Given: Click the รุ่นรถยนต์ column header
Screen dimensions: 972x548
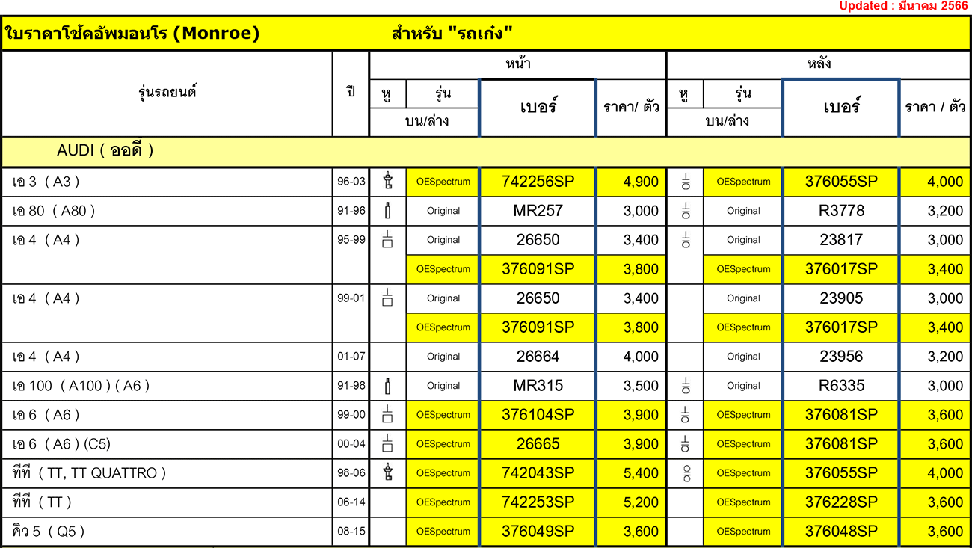Looking at the screenshot, I should [x=167, y=93].
